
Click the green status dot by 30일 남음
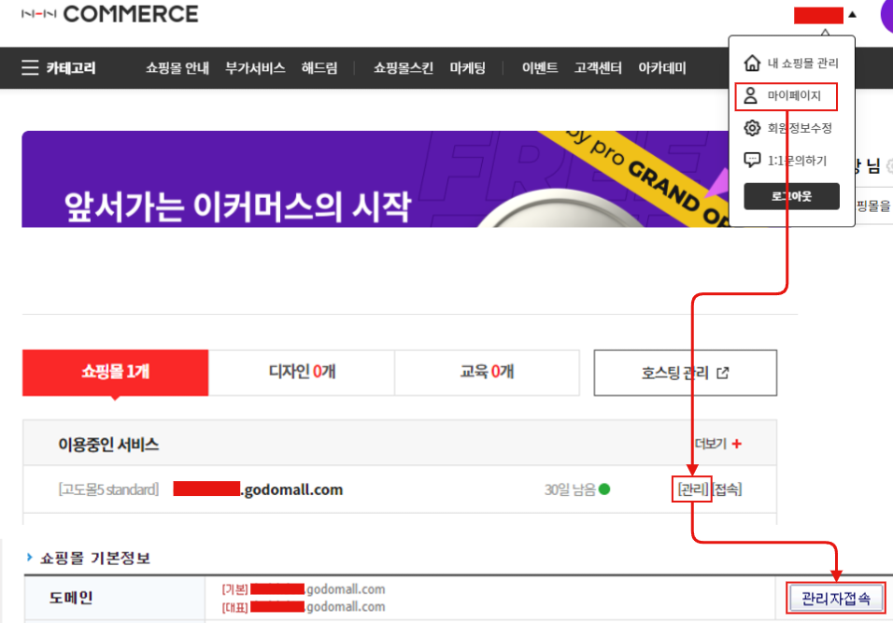[x=604, y=489]
